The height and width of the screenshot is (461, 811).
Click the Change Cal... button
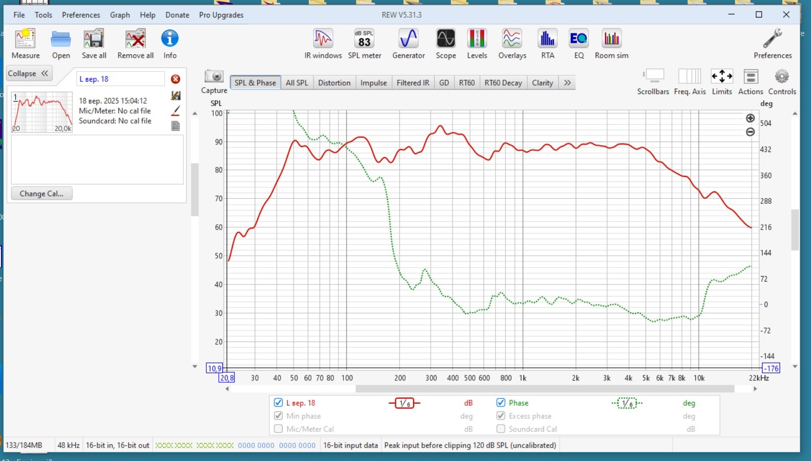[x=41, y=193]
